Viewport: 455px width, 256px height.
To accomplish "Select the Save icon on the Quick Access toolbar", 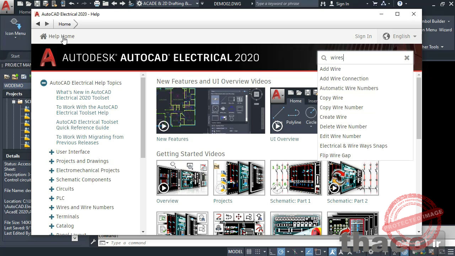I will (x=38, y=4).
